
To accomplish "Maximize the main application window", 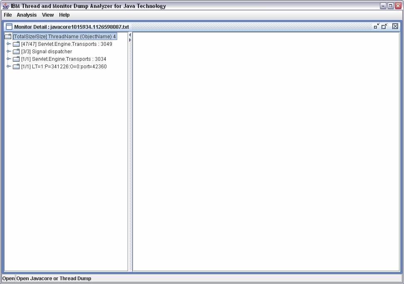I will pyautogui.click(x=391, y=6).
